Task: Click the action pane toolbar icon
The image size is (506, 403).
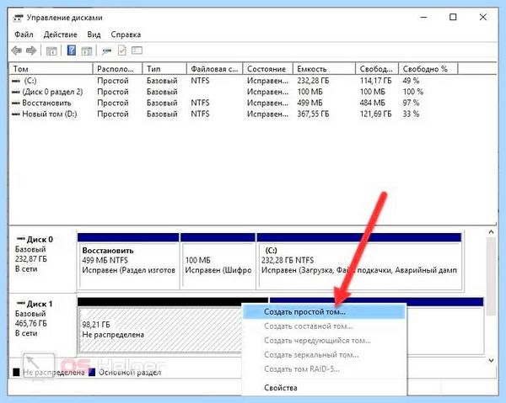Action: click(86, 50)
